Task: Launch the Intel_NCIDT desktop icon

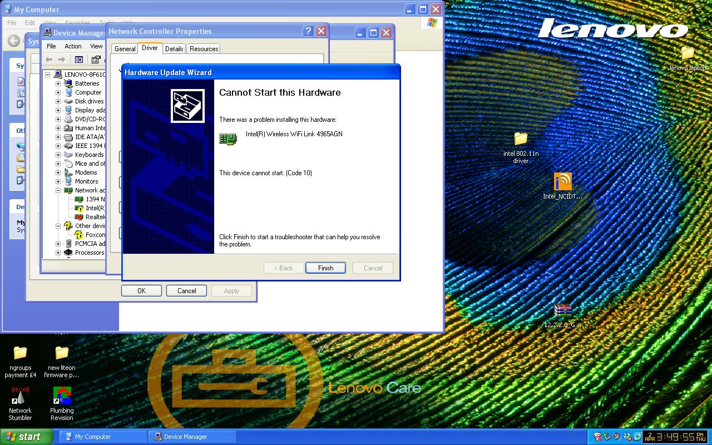Action: pos(562,186)
